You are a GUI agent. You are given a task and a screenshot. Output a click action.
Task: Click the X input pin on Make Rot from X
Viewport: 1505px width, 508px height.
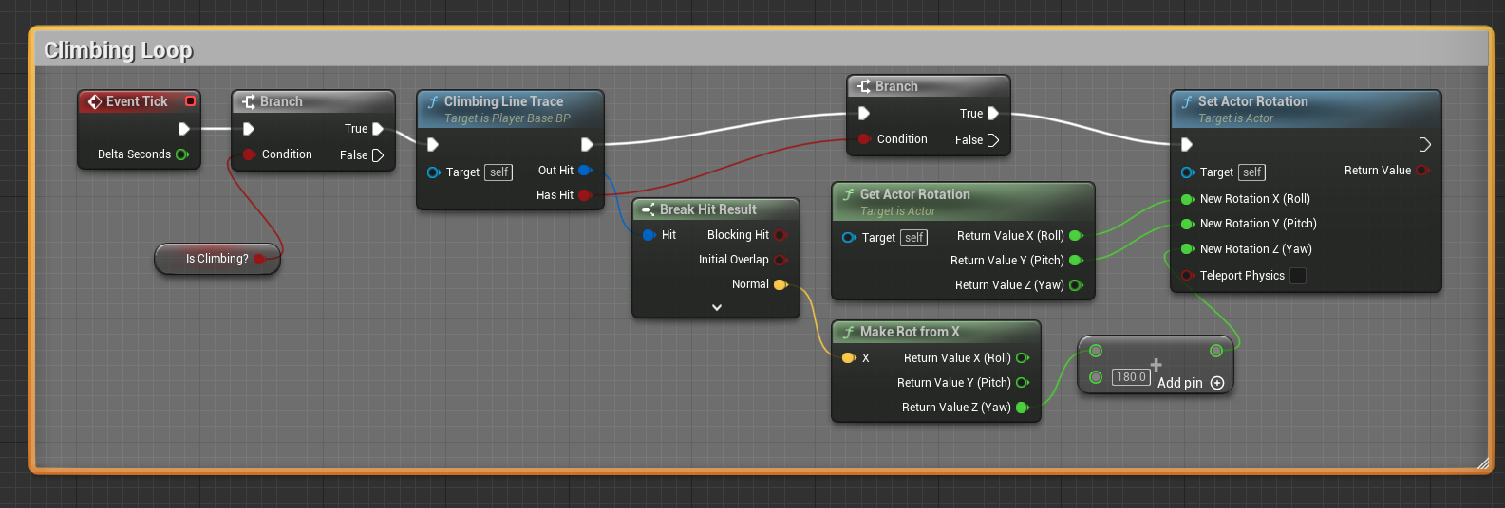click(x=849, y=358)
